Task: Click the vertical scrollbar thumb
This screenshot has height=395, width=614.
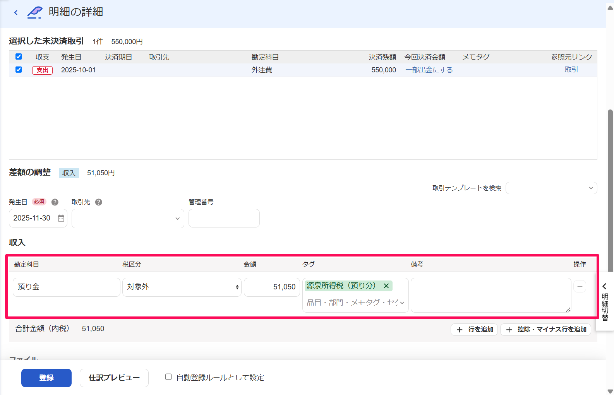Action: [610, 192]
